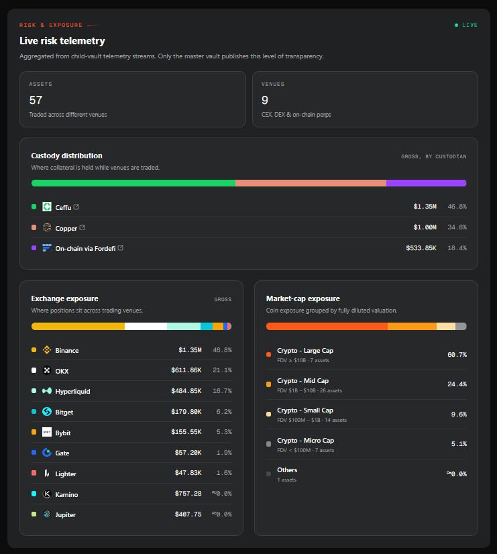497x554 pixels.
Task: Click purple Fordefi legend swatch
Action: tap(34, 248)
